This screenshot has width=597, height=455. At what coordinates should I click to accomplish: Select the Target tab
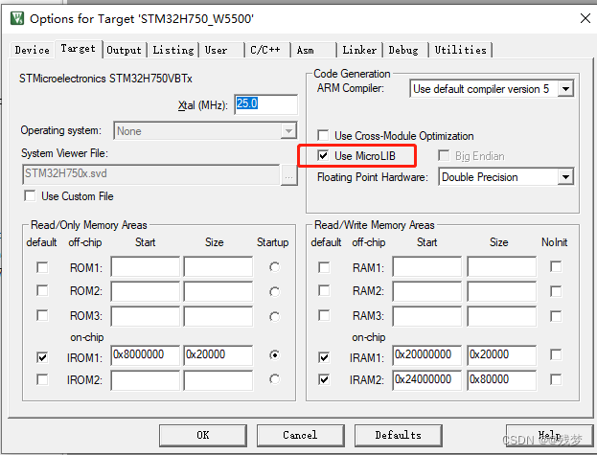pos(78,48)
